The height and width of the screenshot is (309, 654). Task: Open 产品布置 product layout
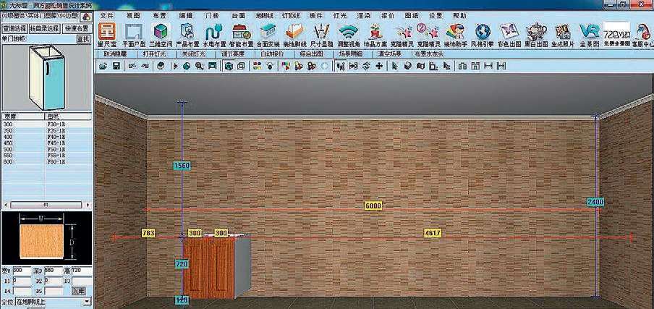[x=187, y=35]
